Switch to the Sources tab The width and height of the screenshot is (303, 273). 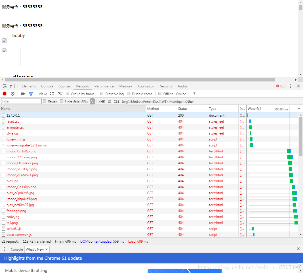(x=64, y=86)
